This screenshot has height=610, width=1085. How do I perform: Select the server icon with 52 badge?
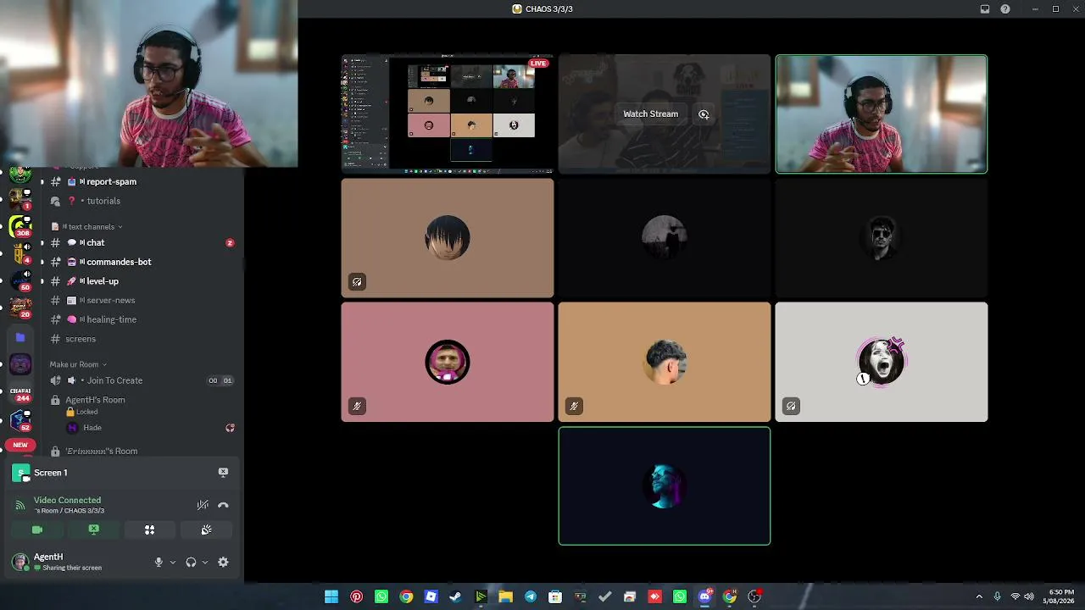(x=20, y=420)
